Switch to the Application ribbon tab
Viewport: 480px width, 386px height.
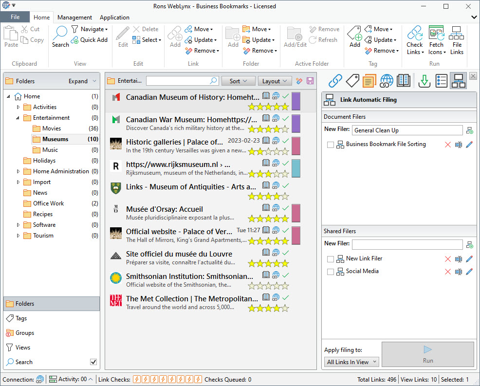coord(114,18)
